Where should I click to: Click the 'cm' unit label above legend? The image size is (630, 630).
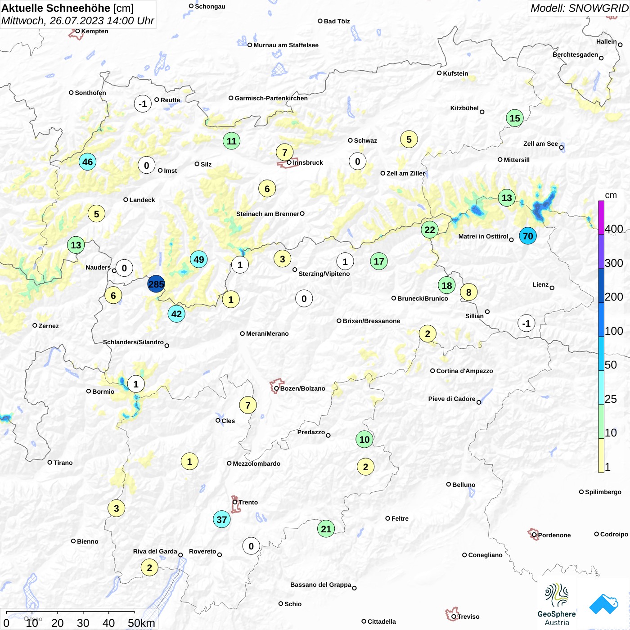[x=611, y=195]
